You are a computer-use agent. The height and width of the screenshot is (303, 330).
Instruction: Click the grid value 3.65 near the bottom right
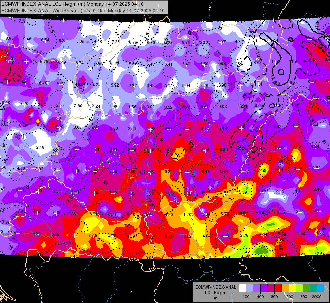(x=281, y=212)
